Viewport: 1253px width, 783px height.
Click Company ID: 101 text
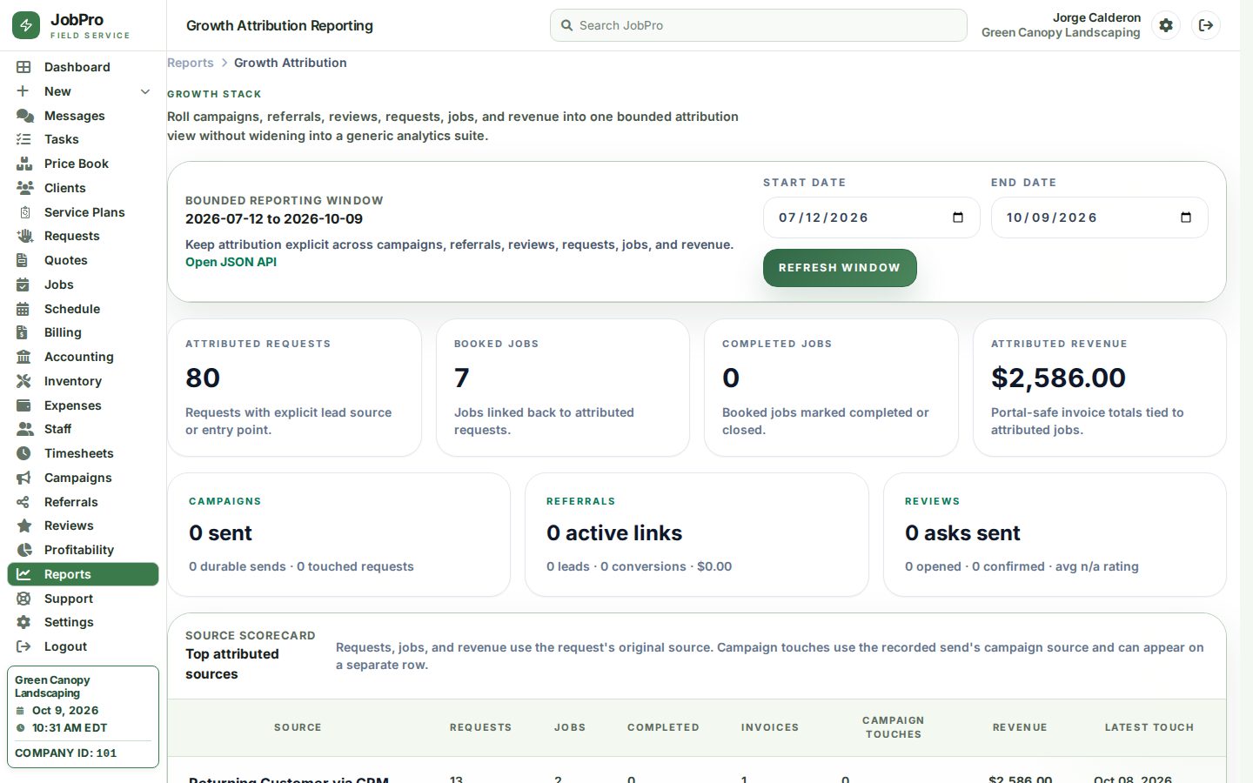[65, 753]
